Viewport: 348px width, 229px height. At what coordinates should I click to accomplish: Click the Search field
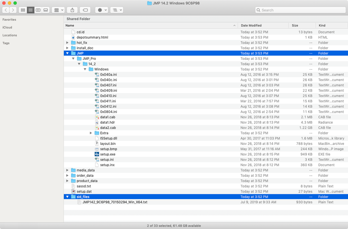click(x=300, y=10)
